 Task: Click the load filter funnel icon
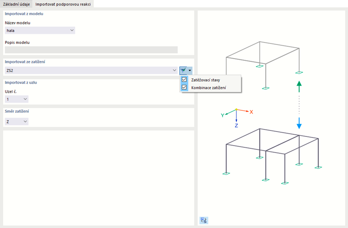pyautogui.click(x=183, y=71)
